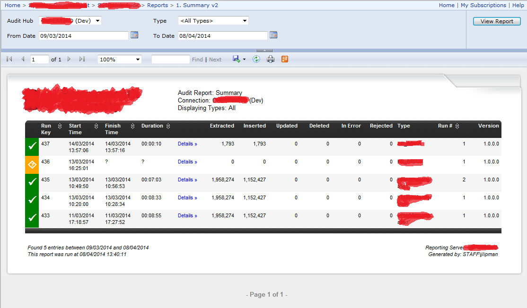Open Details link for run 437
The width and height of the screenshot is (527, 308).
click(x=187, y=144)
